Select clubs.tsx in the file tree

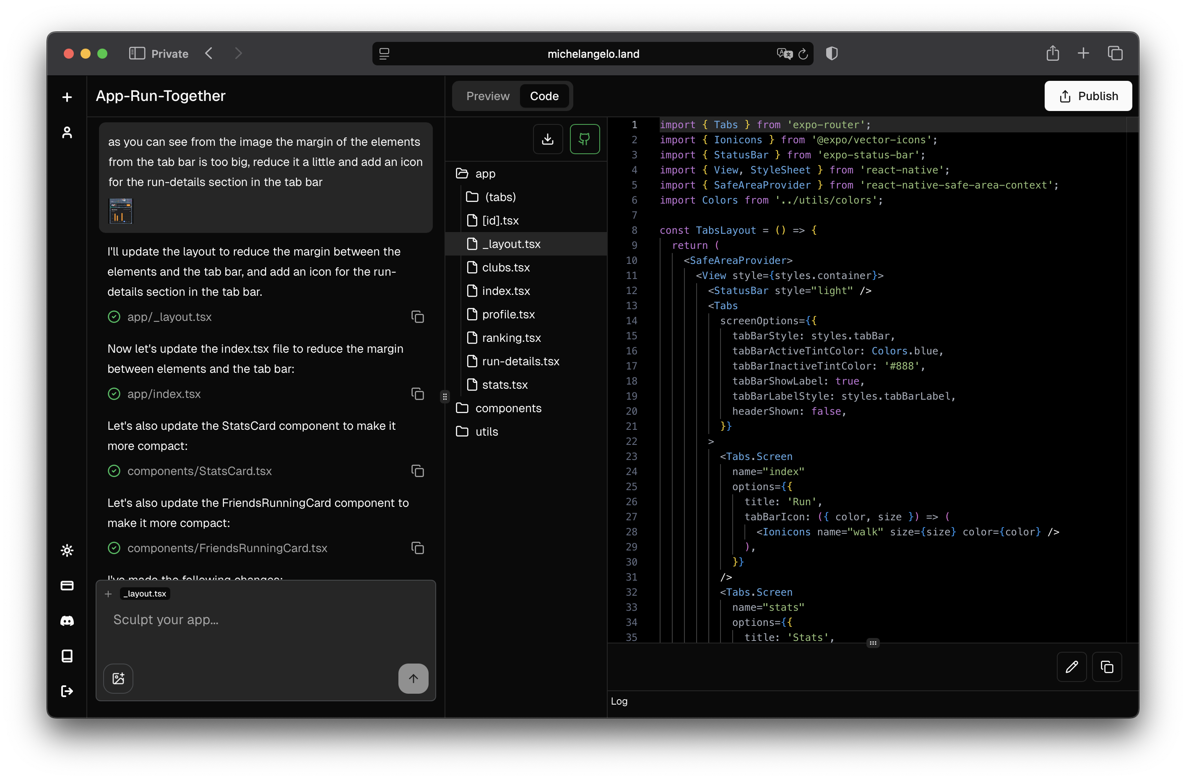pos(505,267)
